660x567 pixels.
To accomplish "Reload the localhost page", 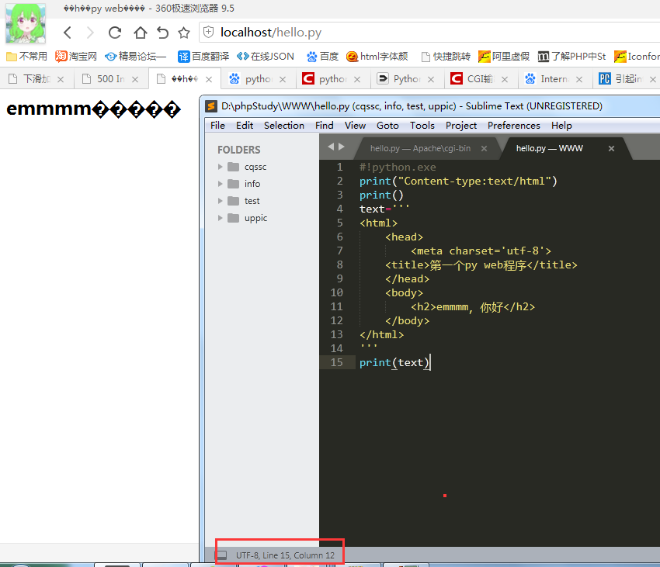I will [x=115, y=33].
